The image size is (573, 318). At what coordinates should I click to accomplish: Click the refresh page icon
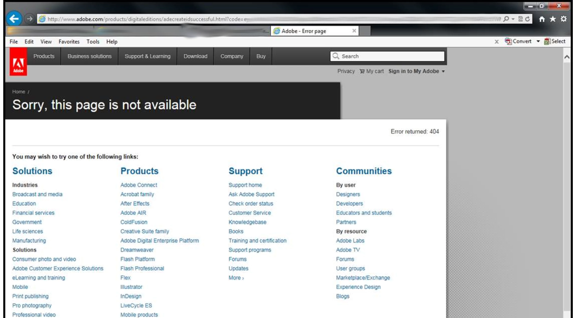pyautogui.click(x=528, y=19)
